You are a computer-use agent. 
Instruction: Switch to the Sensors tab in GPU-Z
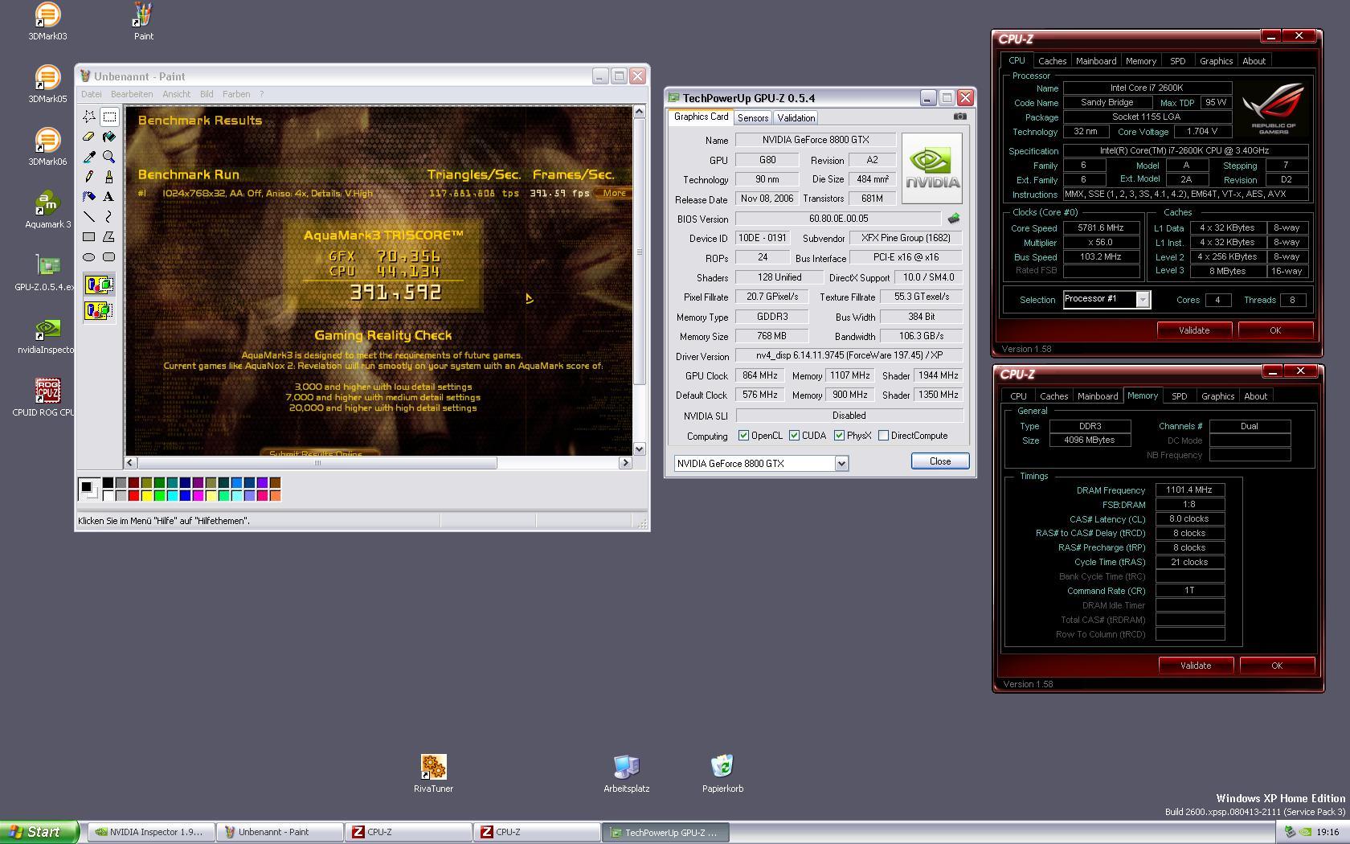(753, 118)
